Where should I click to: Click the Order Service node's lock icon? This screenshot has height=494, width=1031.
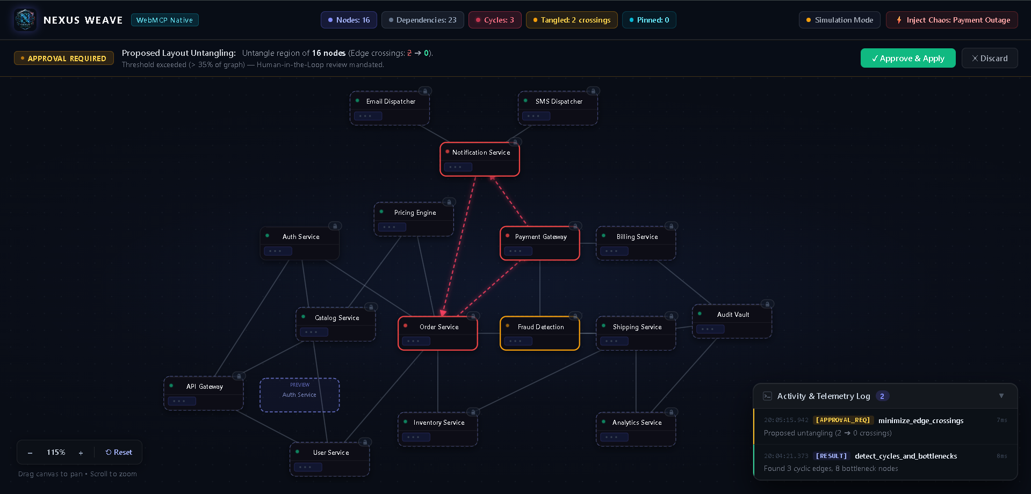pyautogui.click(x=473, y=316)
